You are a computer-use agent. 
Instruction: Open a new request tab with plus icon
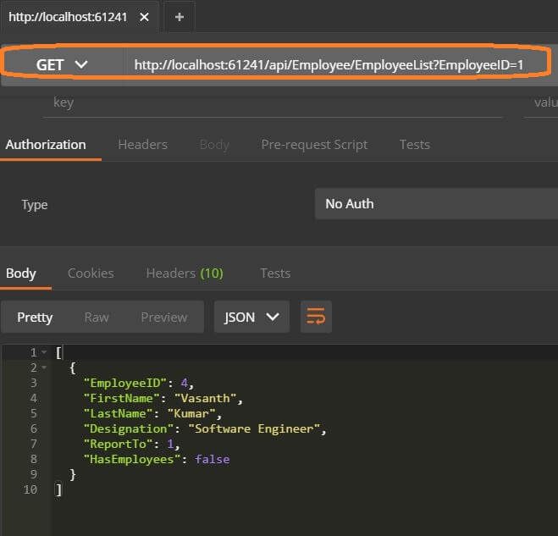pos(179,17)
